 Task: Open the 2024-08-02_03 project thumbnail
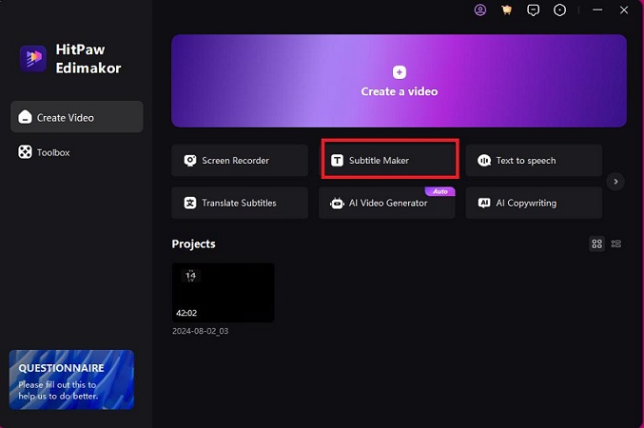[223, 293]
